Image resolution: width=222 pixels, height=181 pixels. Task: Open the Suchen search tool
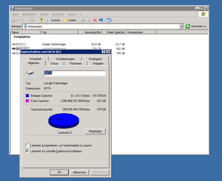pos(53,20)
